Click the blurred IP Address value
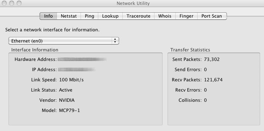Screen dimensions: 264x131 pos(77,69)
